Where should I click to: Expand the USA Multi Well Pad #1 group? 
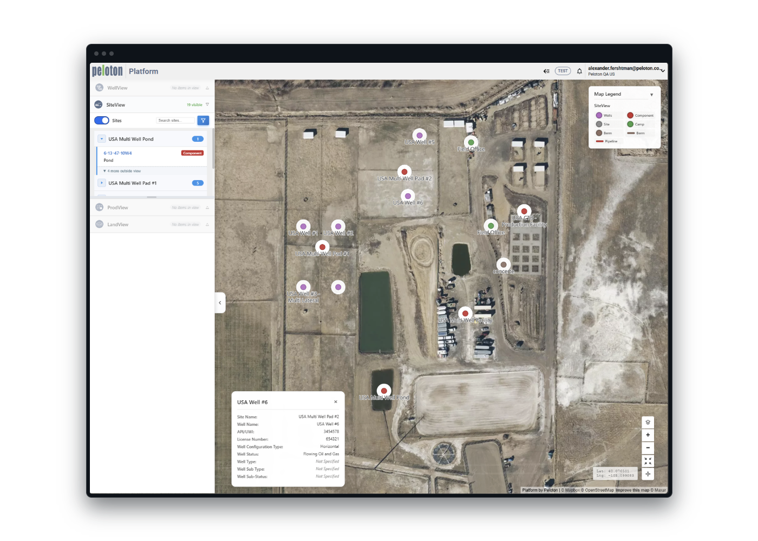click(102, 183)
